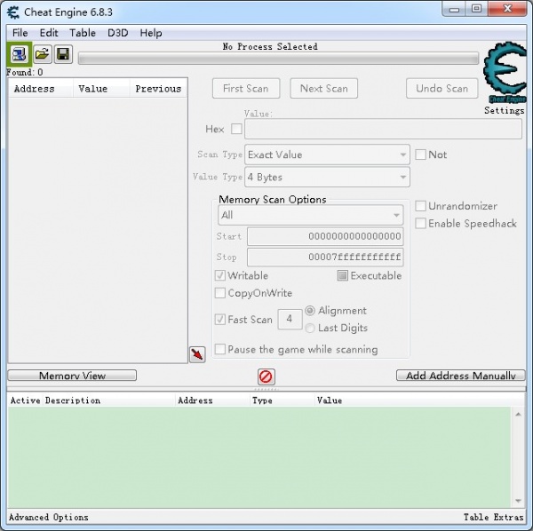Select the Alignment radio button
Viewport: 533px width, 531px height.
[310, 311]
